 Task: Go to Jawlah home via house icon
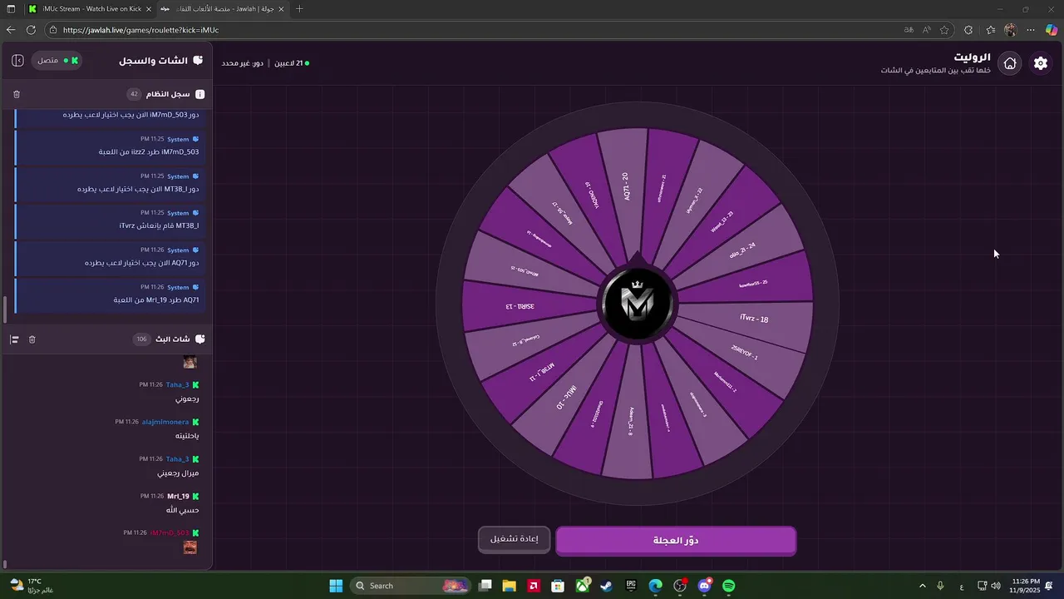tap(1010, 63)
